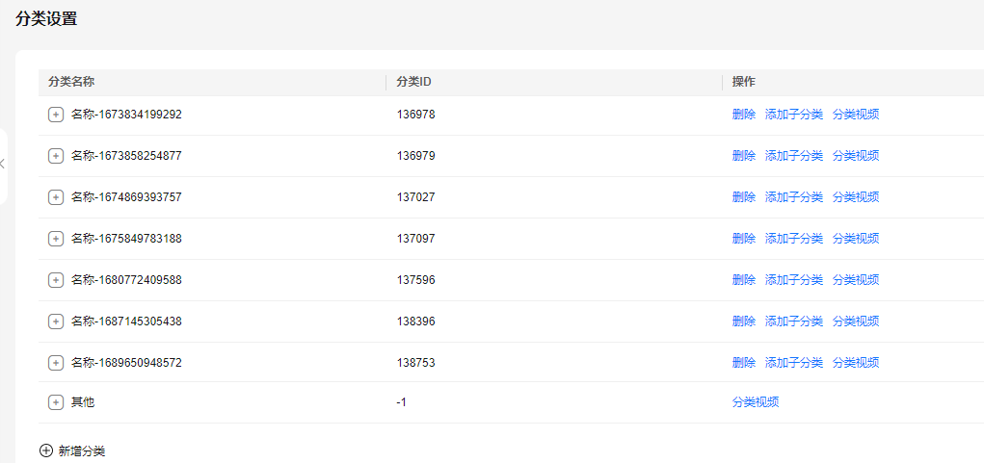This screenshot has width=984, height=463.
Task: Add subcategory to ID 136979
Action: click(794, 156)
